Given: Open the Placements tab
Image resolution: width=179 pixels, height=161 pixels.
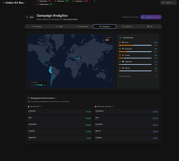Looking at the screenshot, I should pos(82,27).
